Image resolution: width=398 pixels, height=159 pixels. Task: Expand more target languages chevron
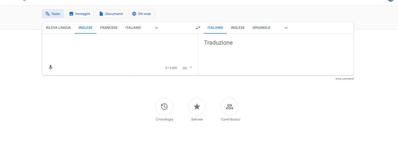click(286, 28)
